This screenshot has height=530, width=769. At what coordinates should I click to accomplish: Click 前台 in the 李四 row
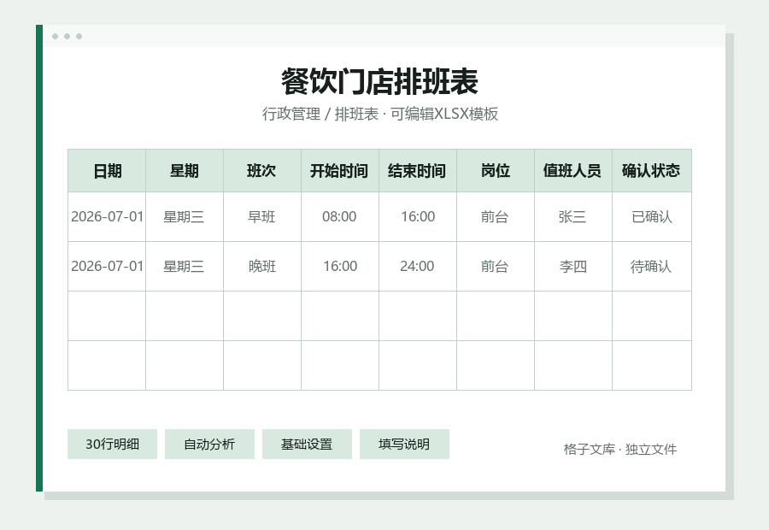[496, 266]
